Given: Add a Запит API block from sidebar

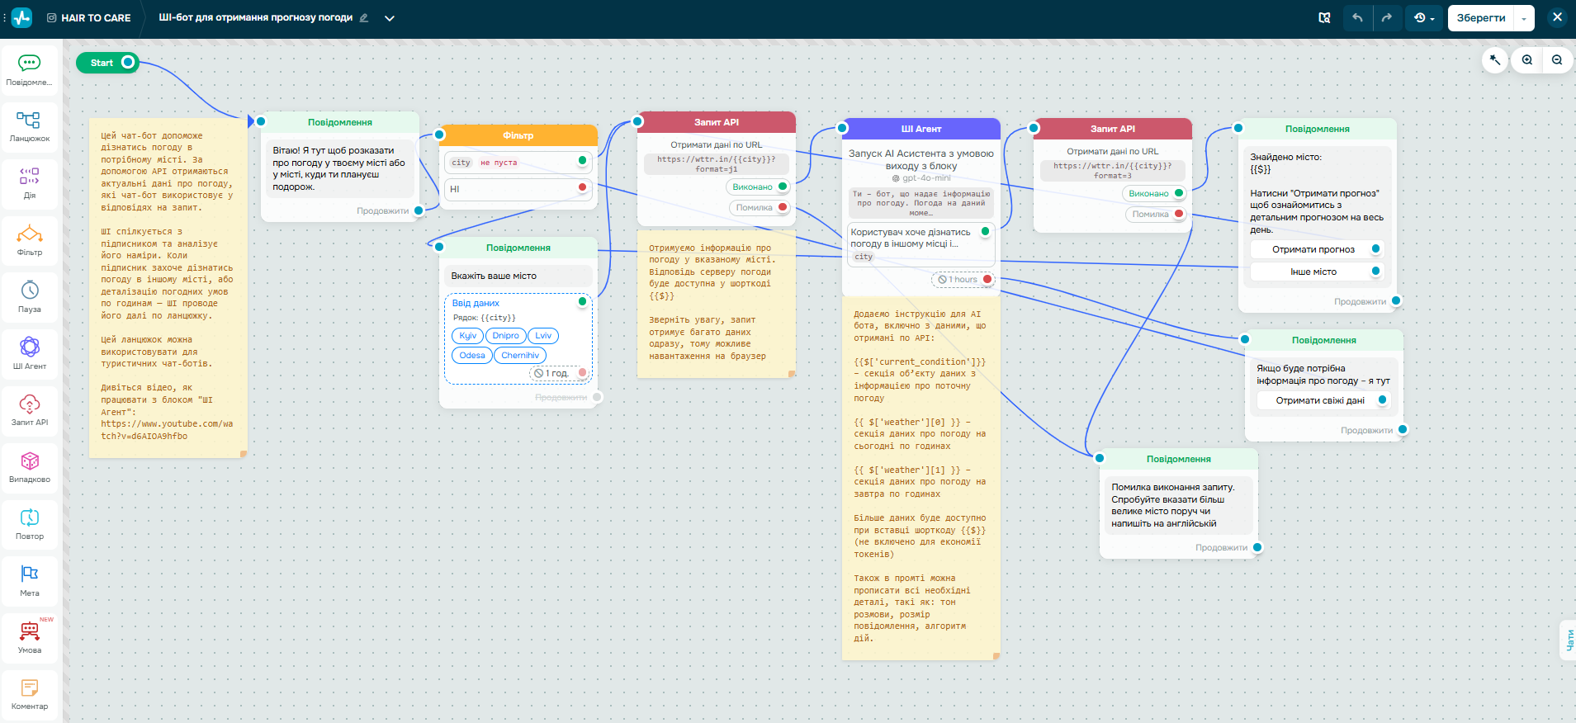Looking at the screenshot, I should pyautogui.click(x=30, y=409).
